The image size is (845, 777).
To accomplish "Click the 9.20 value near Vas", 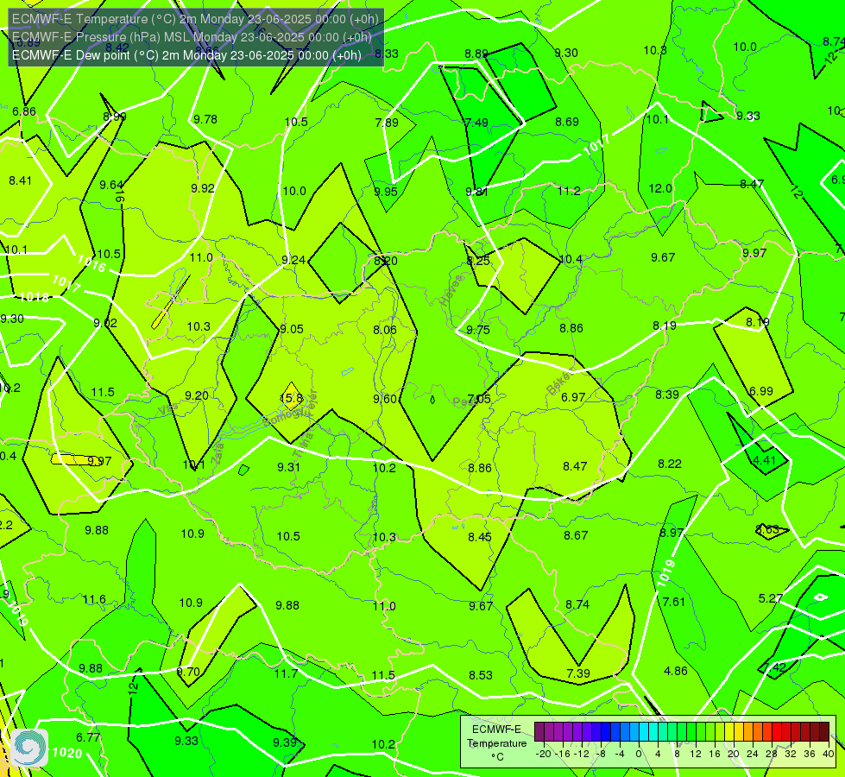I will click(x=197, y=395).
